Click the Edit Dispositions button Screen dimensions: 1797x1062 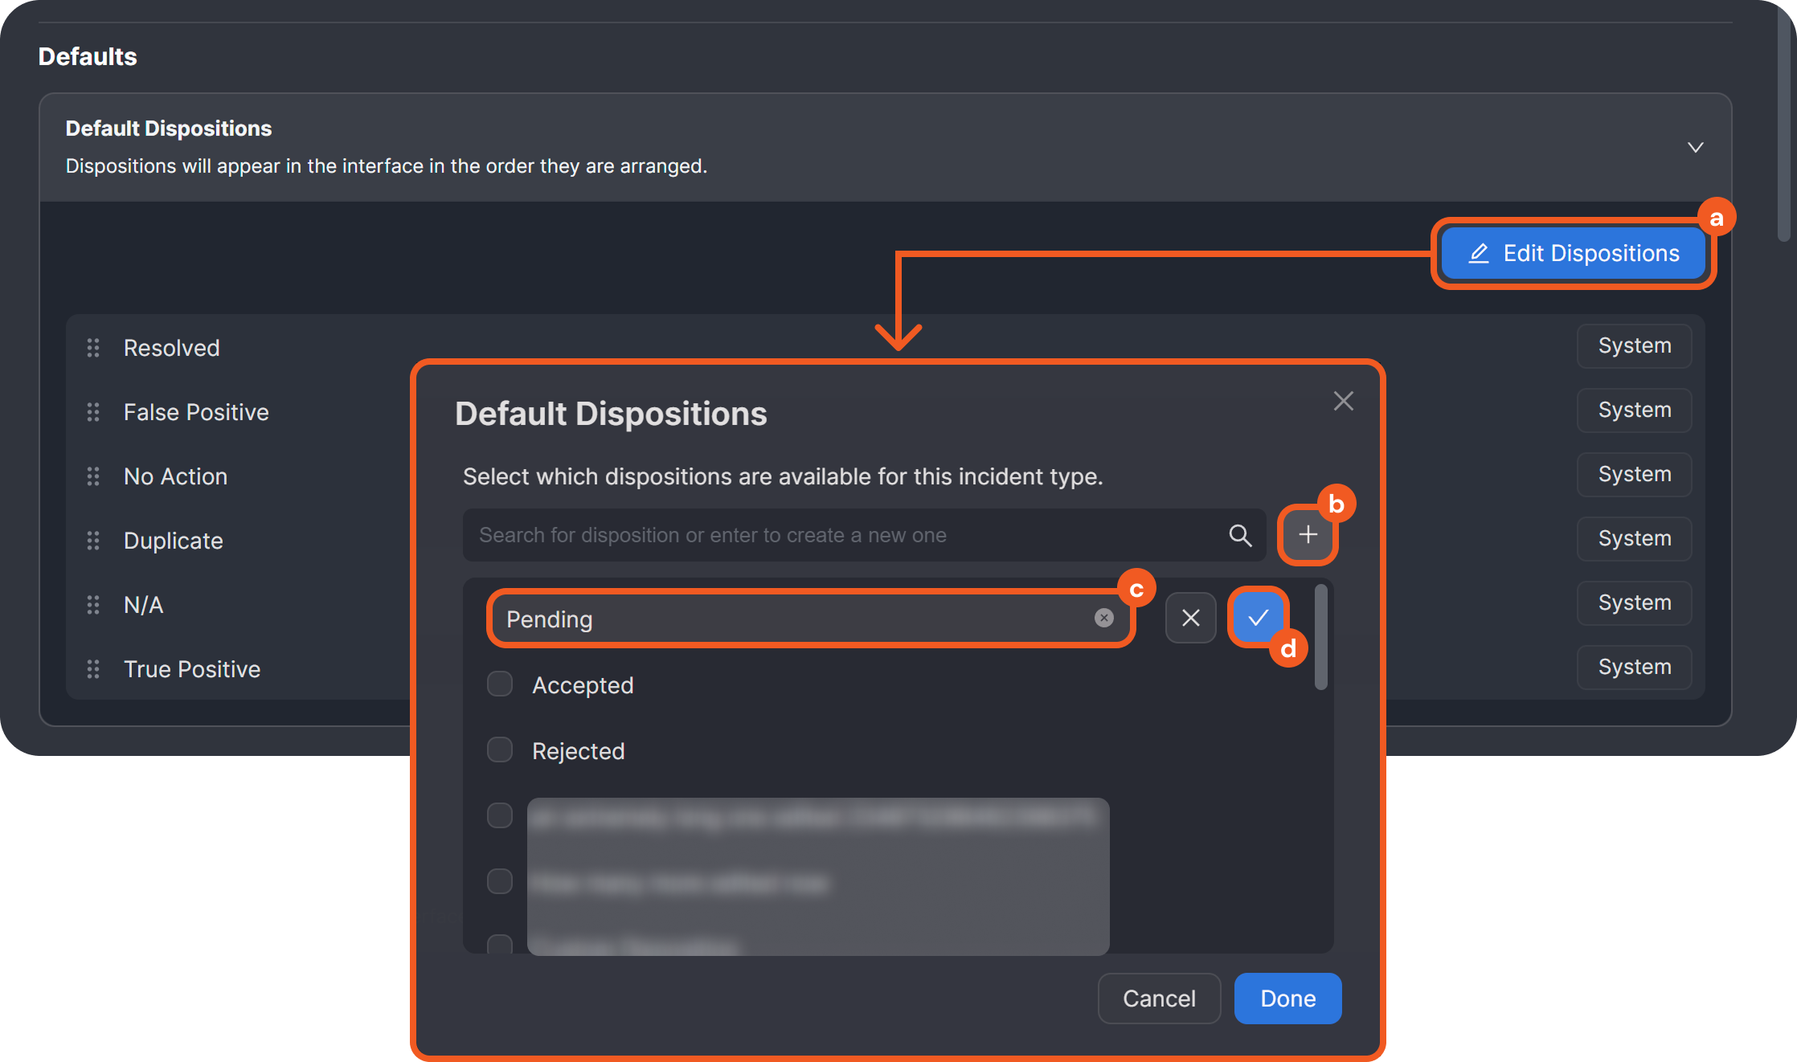(x=1573, y=254)
